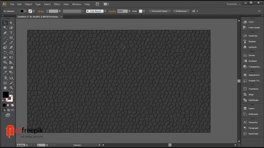264x148 pixels.
Task: Select the Type tool
Action: point(11,33)
